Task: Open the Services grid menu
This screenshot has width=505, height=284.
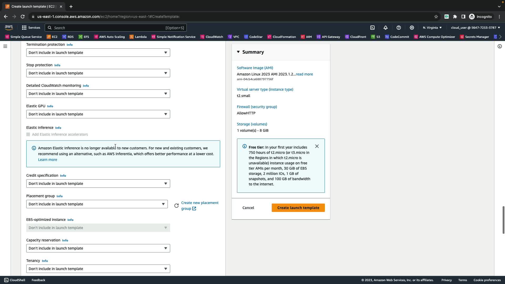Action: 31,28
